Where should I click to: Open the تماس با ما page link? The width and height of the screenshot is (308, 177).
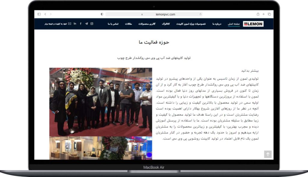113,24
